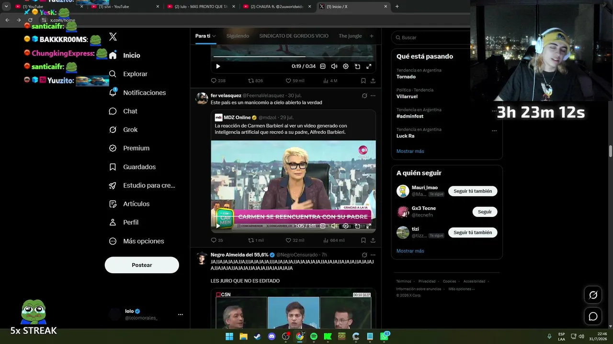
Task: Open browser tab search dropdown arrow
Action: pyautogui.click(x=6, y=7)
